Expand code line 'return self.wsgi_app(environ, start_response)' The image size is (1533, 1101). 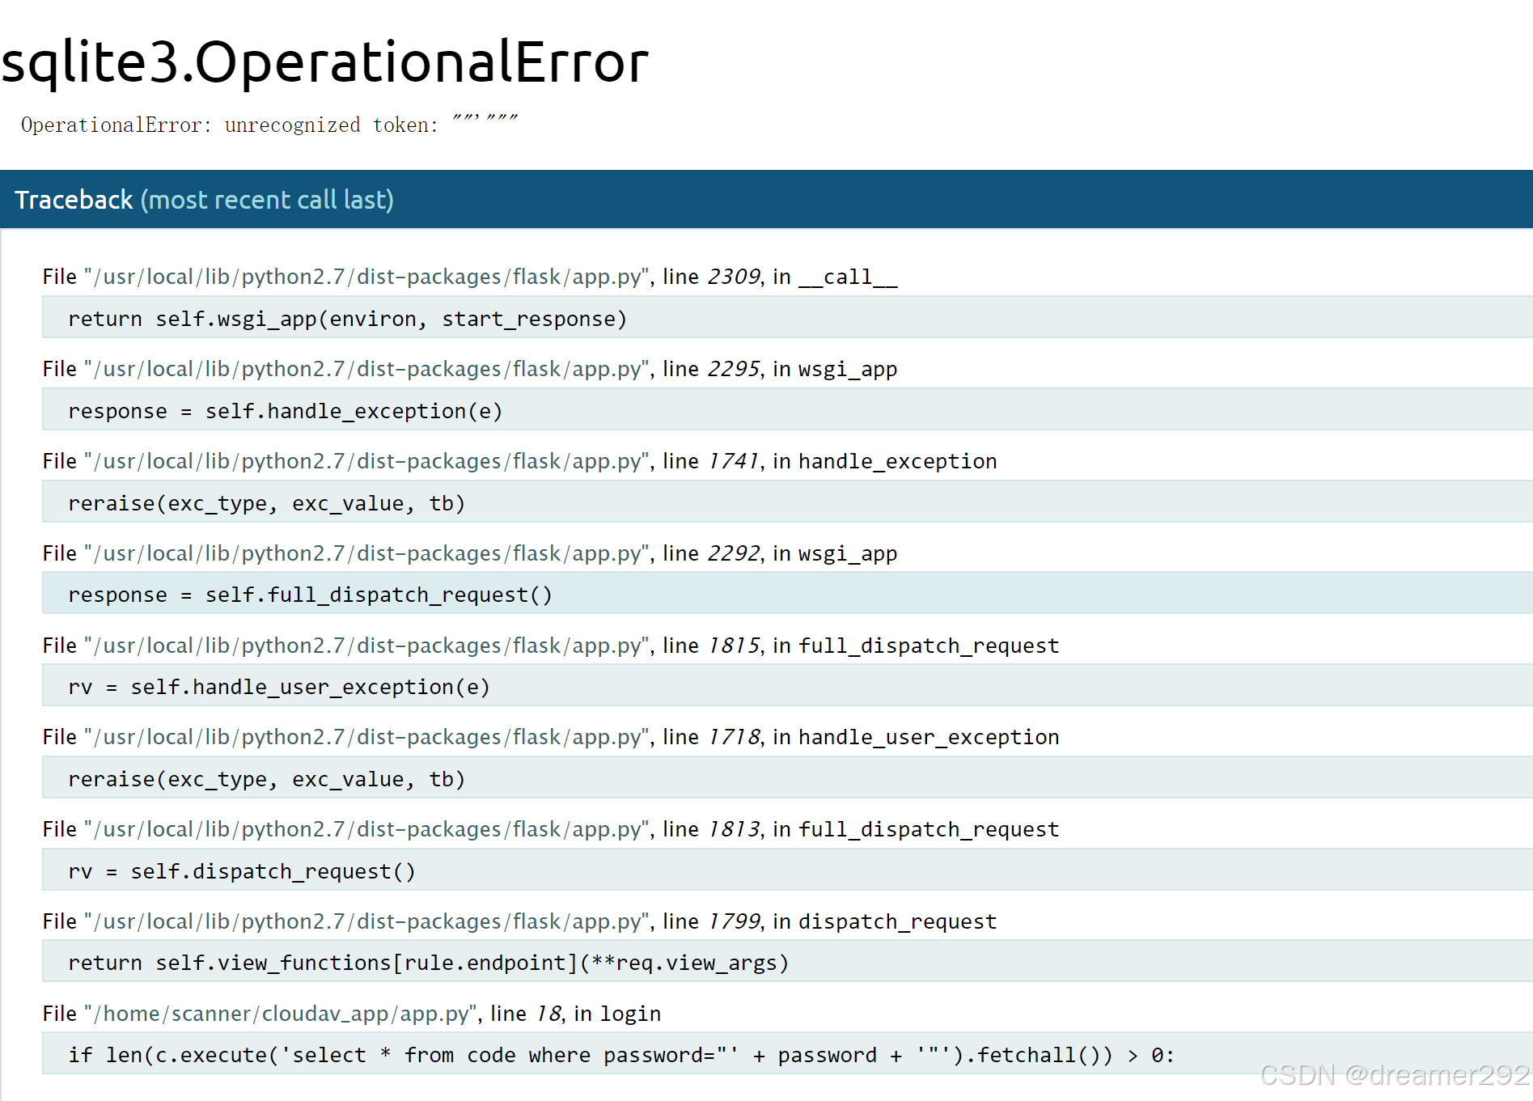(348, 319)
